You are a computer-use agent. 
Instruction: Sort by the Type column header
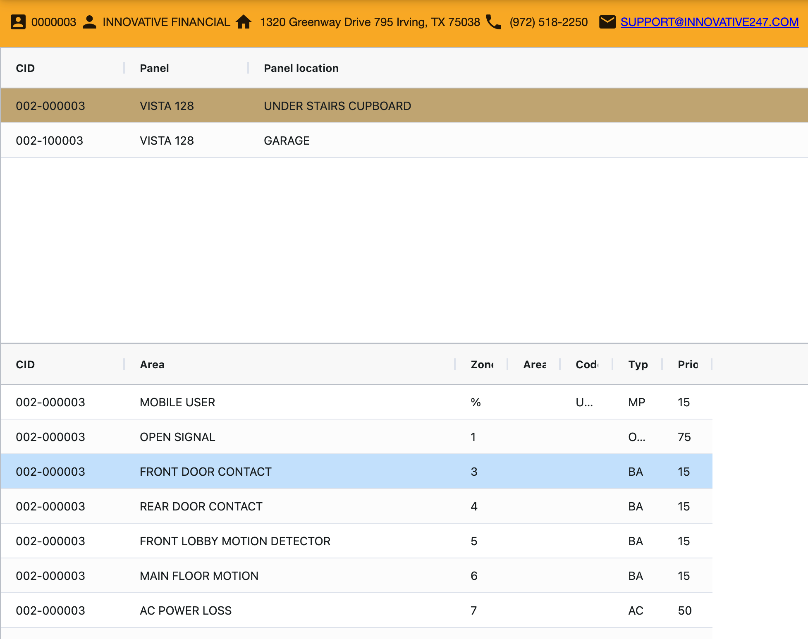click(x=638, y=365)
